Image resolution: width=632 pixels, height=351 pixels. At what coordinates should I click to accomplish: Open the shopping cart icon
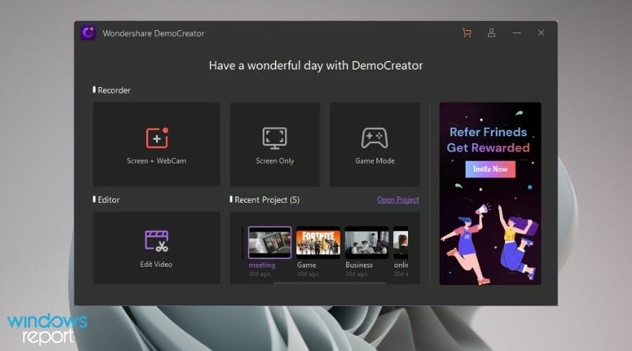[467, 32]
